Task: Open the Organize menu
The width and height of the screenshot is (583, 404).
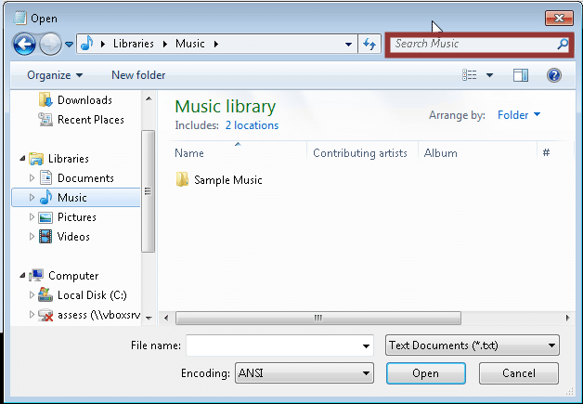Action: [x=54, y=75]
